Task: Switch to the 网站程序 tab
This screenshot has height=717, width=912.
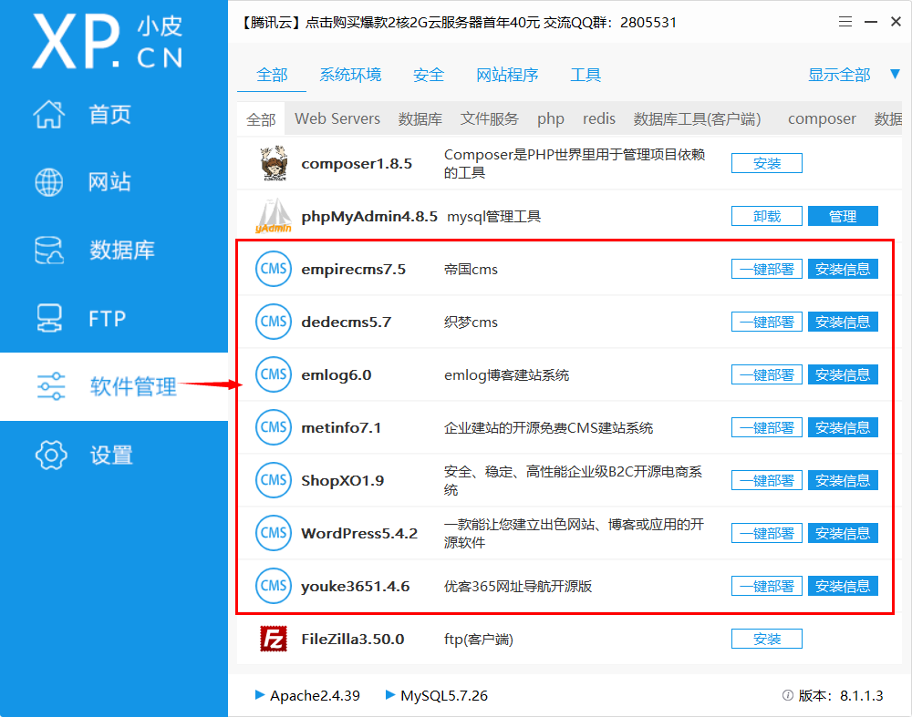Action: [x=507, y=75]
